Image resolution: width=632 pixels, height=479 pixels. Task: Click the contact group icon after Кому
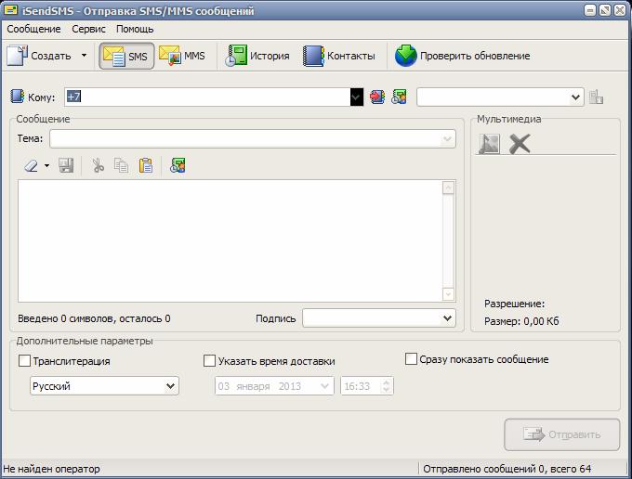point(399,97)
